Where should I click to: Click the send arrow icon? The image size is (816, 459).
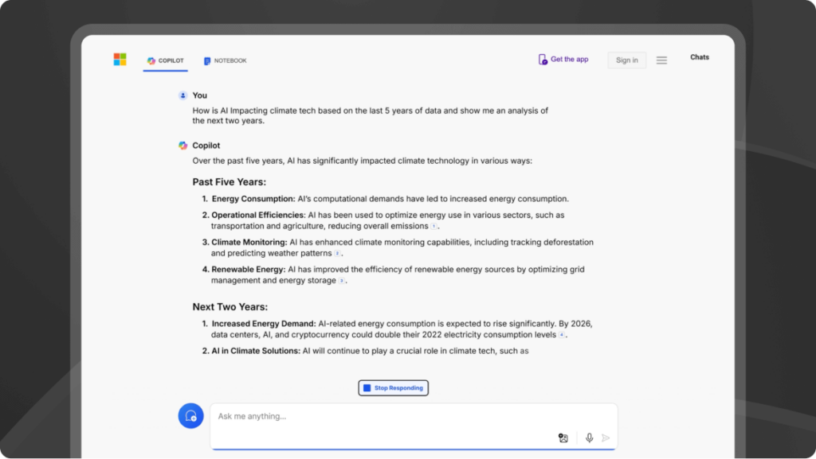coord(606,438)
